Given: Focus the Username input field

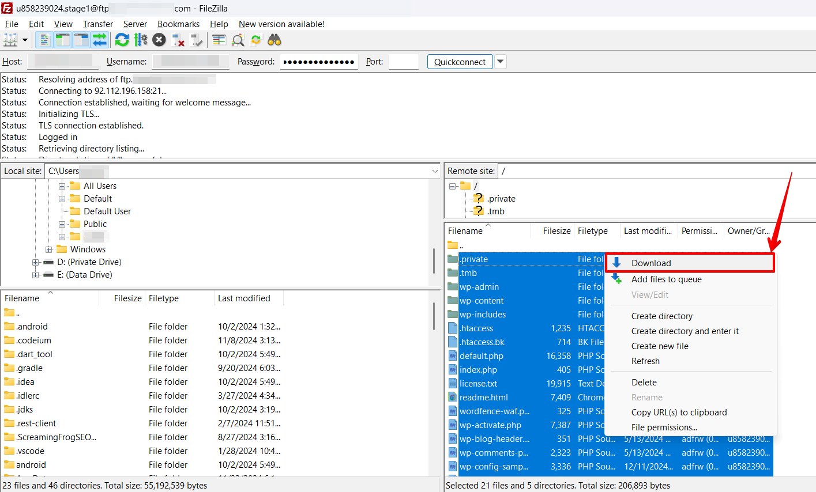Looking at the screenshot, I should [190, 62].
